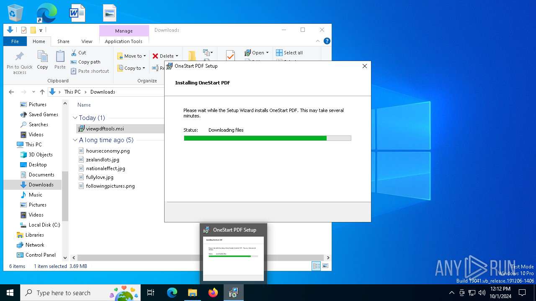
Task: Click the Up directory arrow
Action: 42,92
